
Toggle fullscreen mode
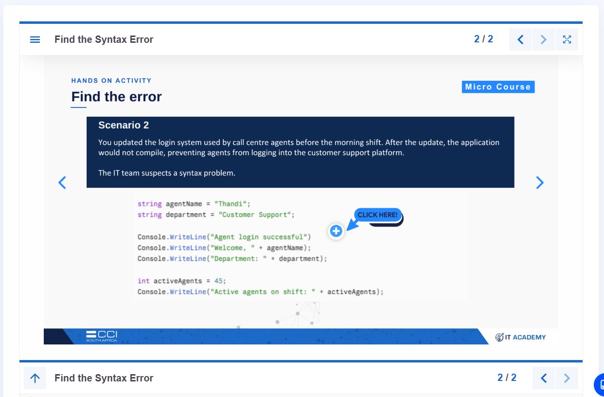[567, 39]
